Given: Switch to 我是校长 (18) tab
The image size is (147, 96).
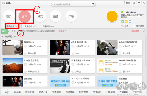Looking at the screenshot, I should (x=48, y=26).
